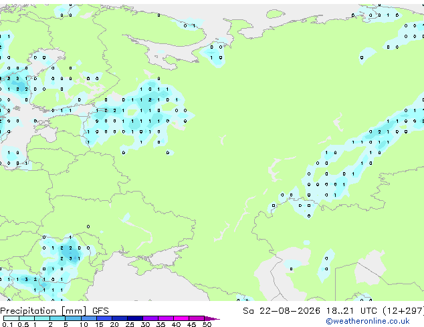424x327 pixels.
Task: Click the legend label "20"
Action: tap(114, 324)
